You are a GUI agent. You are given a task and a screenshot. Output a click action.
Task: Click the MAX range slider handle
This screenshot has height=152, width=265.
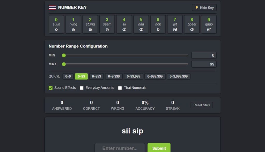click(x=64, y=64)
